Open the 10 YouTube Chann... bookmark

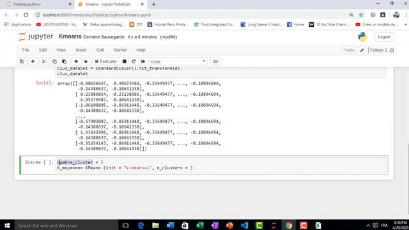click(329, 24)
